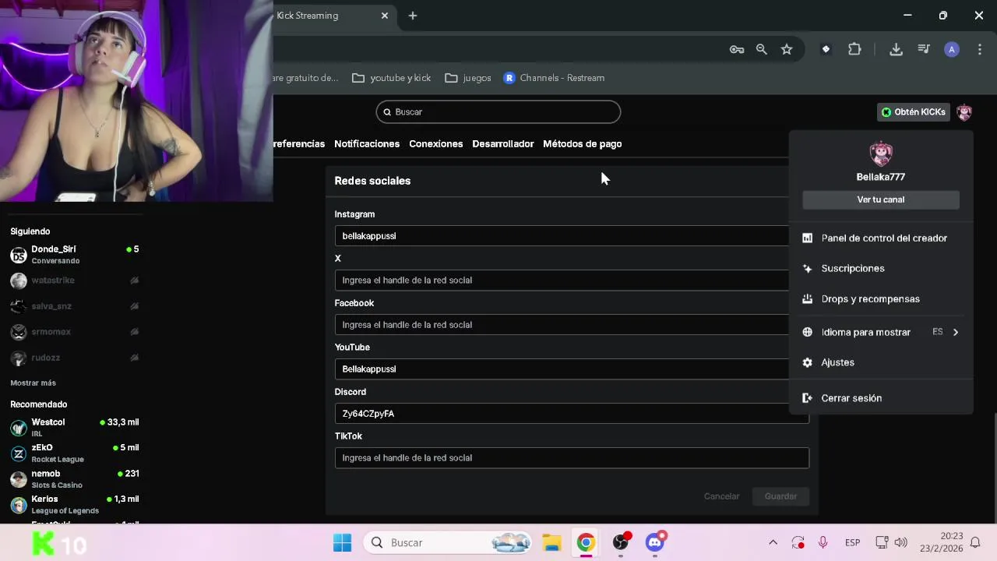The height and width of the screenshot is (561, 997).
Task: Open recommended channel Westcol
Action: click(75, 428)
